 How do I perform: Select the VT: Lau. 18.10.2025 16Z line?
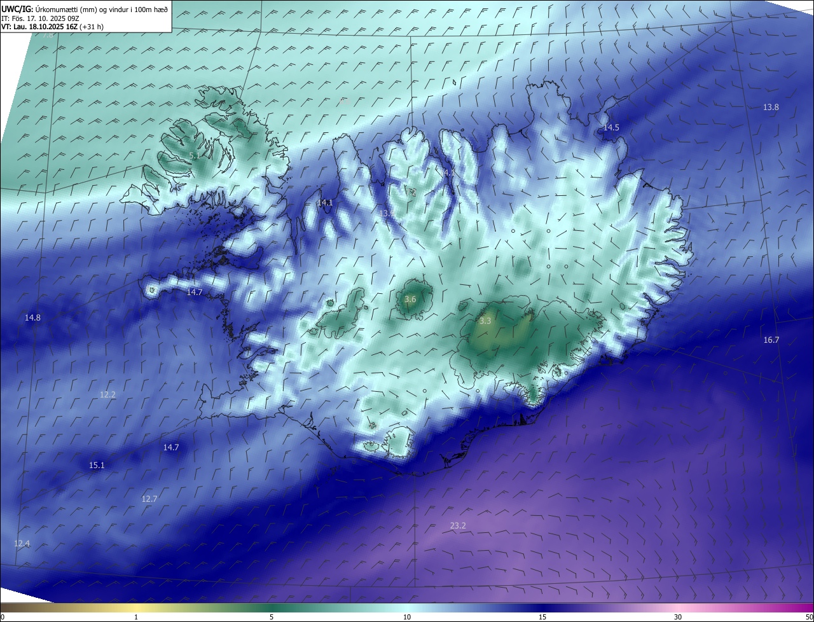52,27
